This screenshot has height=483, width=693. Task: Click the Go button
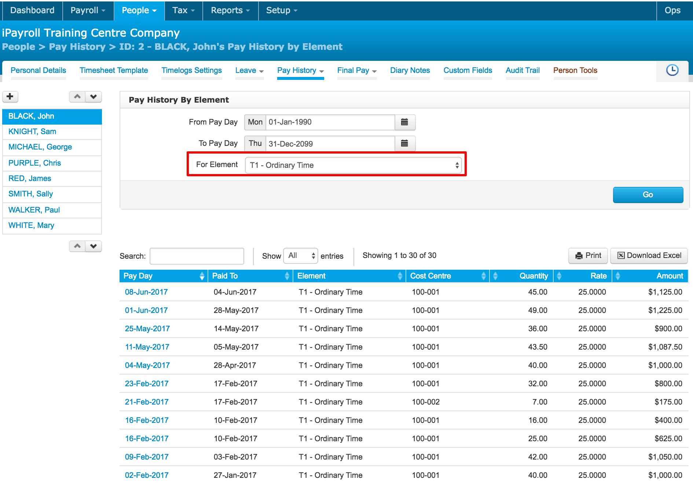pyautogui.click(x=648, y=195)
